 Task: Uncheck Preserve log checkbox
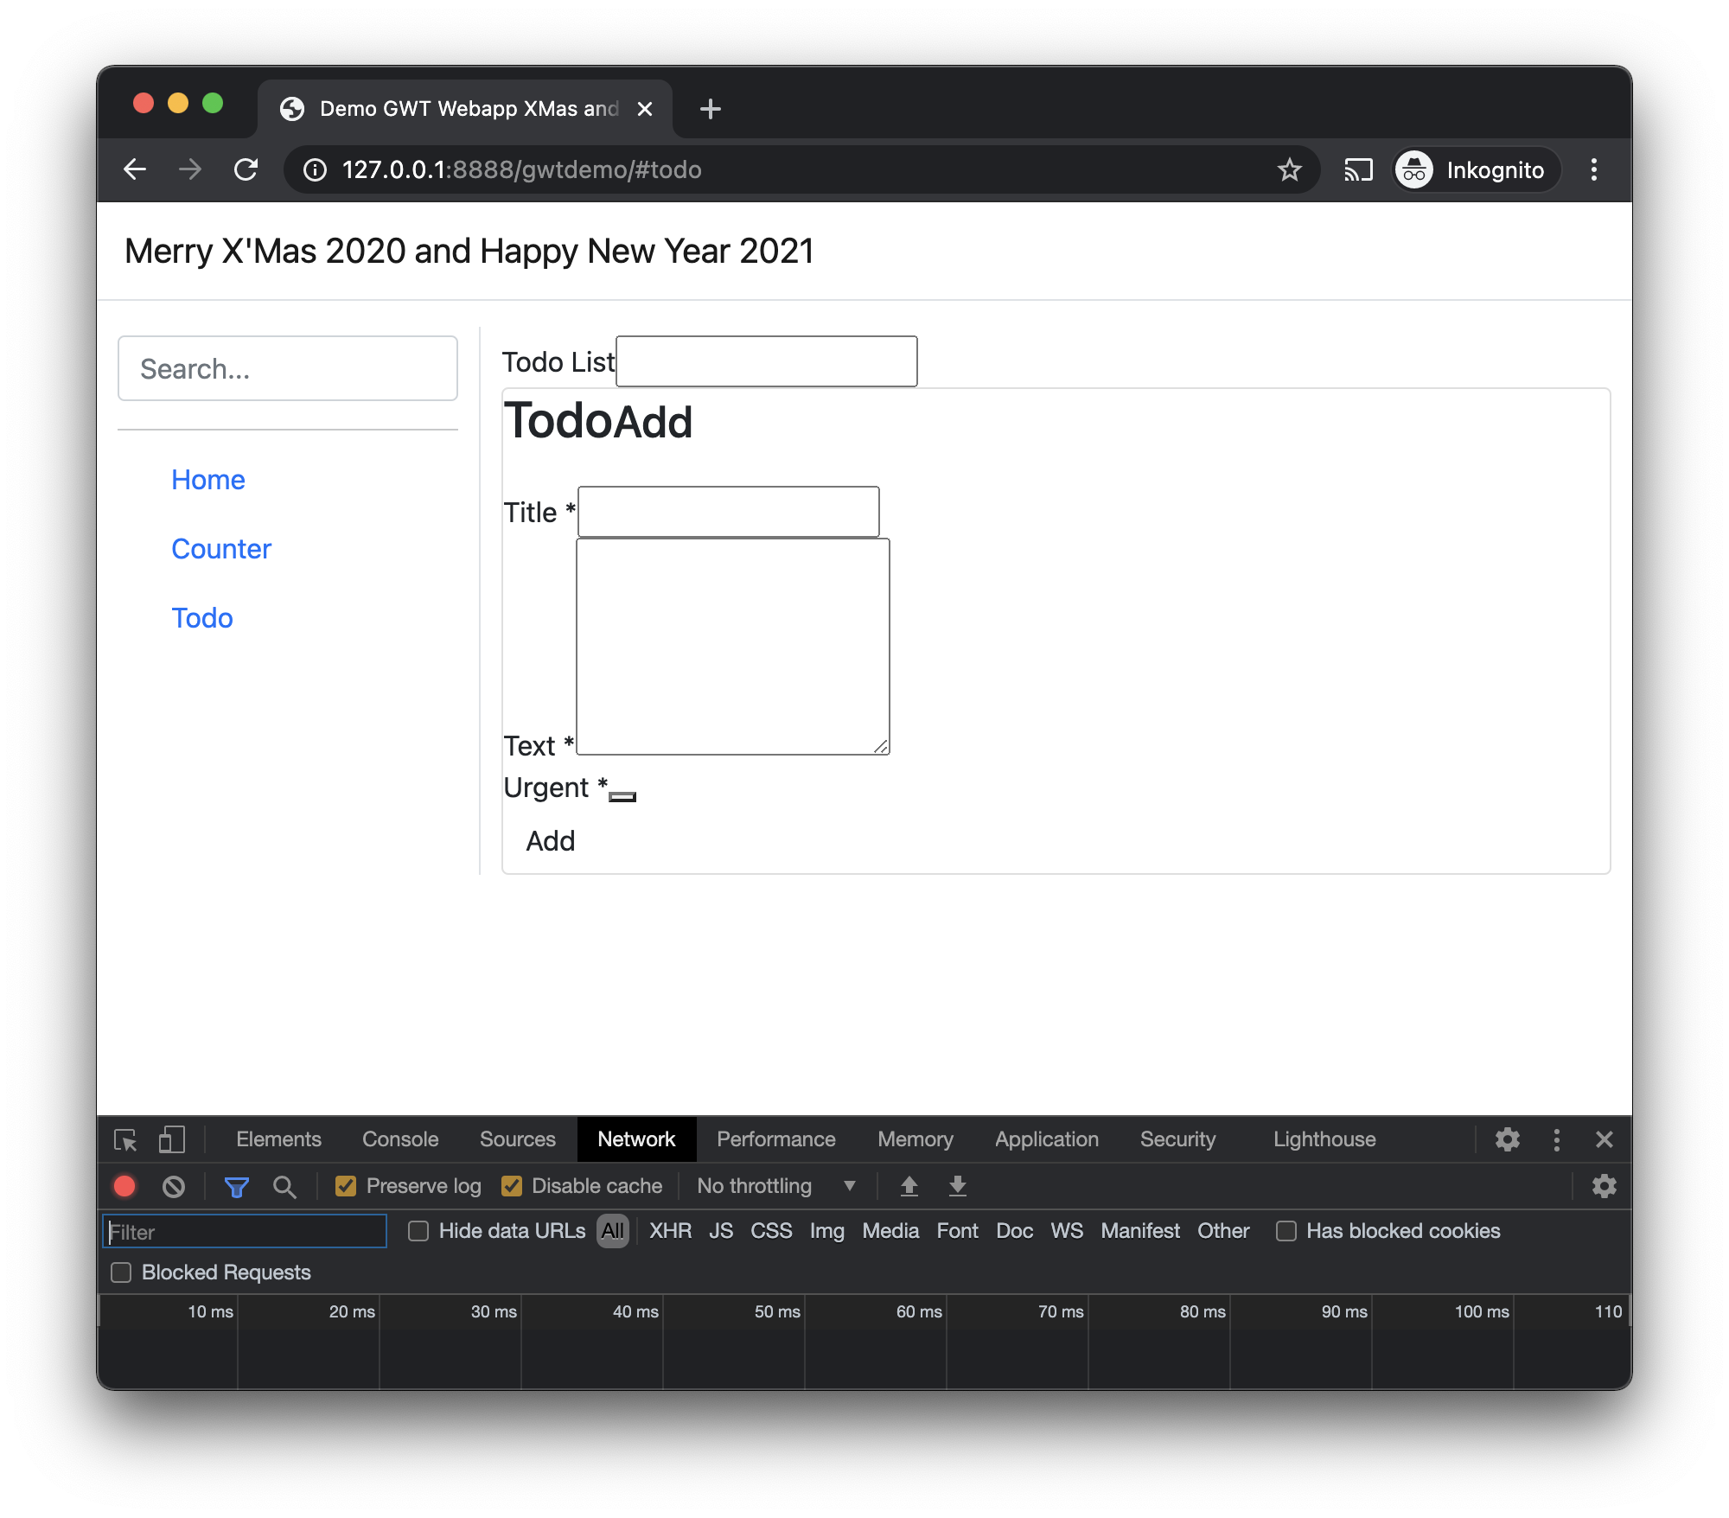pyautogui.click(x=346, y=1186)
